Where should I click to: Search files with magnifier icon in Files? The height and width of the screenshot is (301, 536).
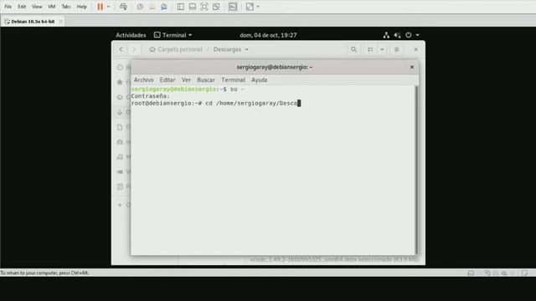click(x=353, y=49)
